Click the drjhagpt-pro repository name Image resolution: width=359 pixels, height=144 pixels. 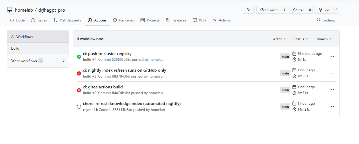52,10
